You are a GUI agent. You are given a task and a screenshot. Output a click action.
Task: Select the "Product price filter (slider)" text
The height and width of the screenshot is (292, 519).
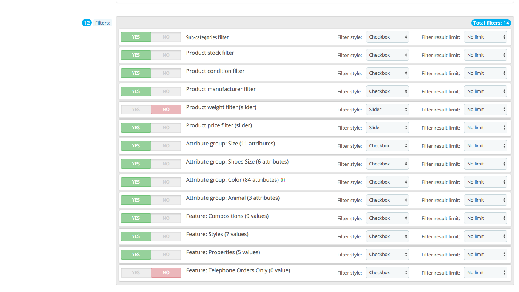[x=219, y=125]
